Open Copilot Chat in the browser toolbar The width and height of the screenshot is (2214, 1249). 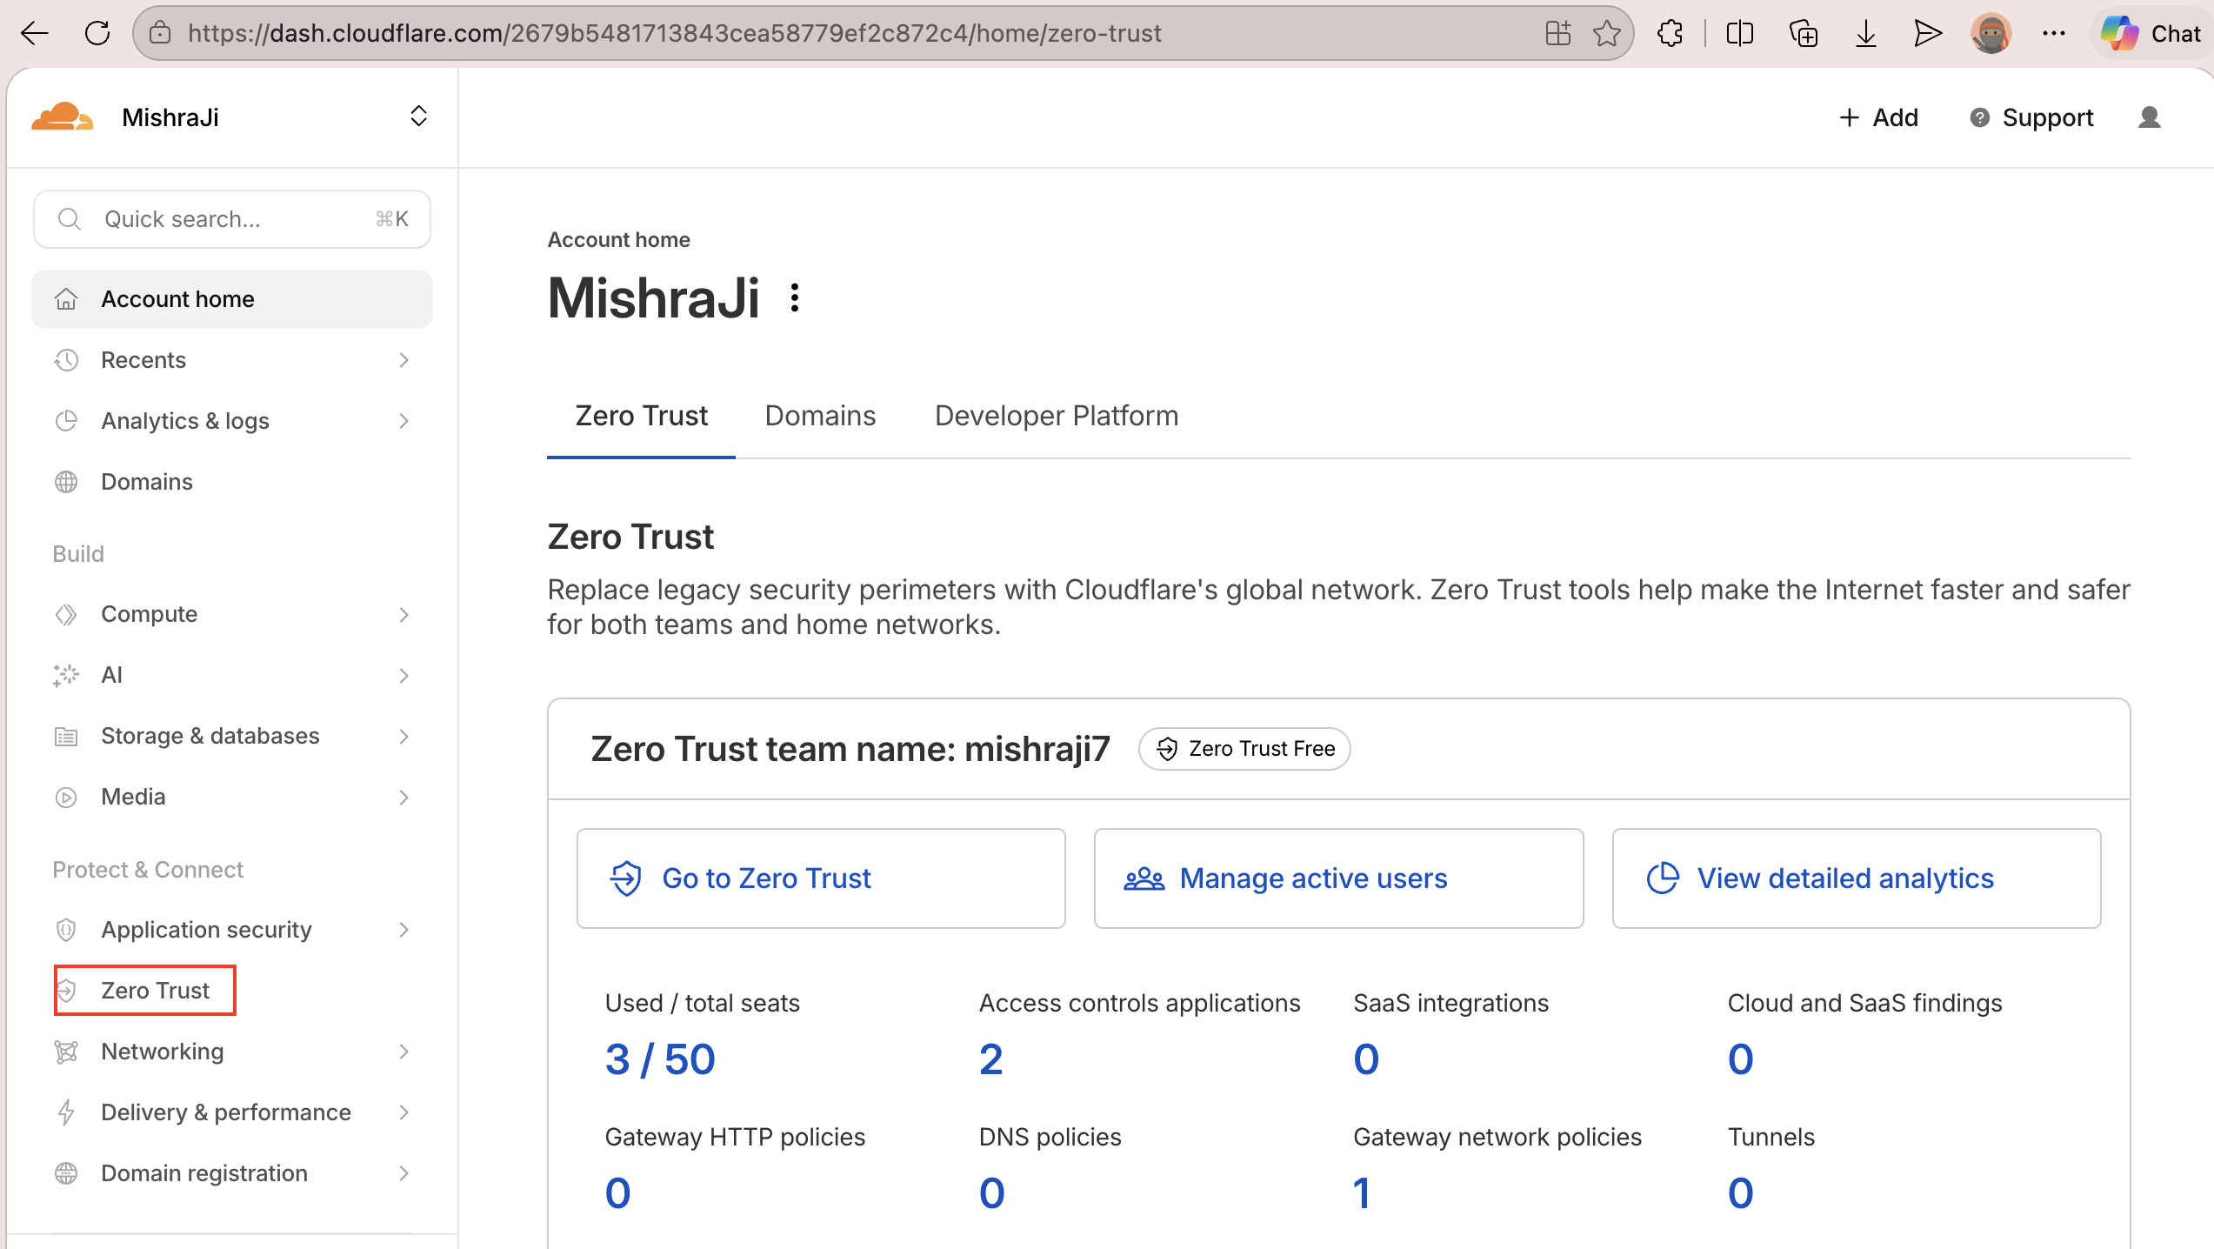tap(2150, 33)
